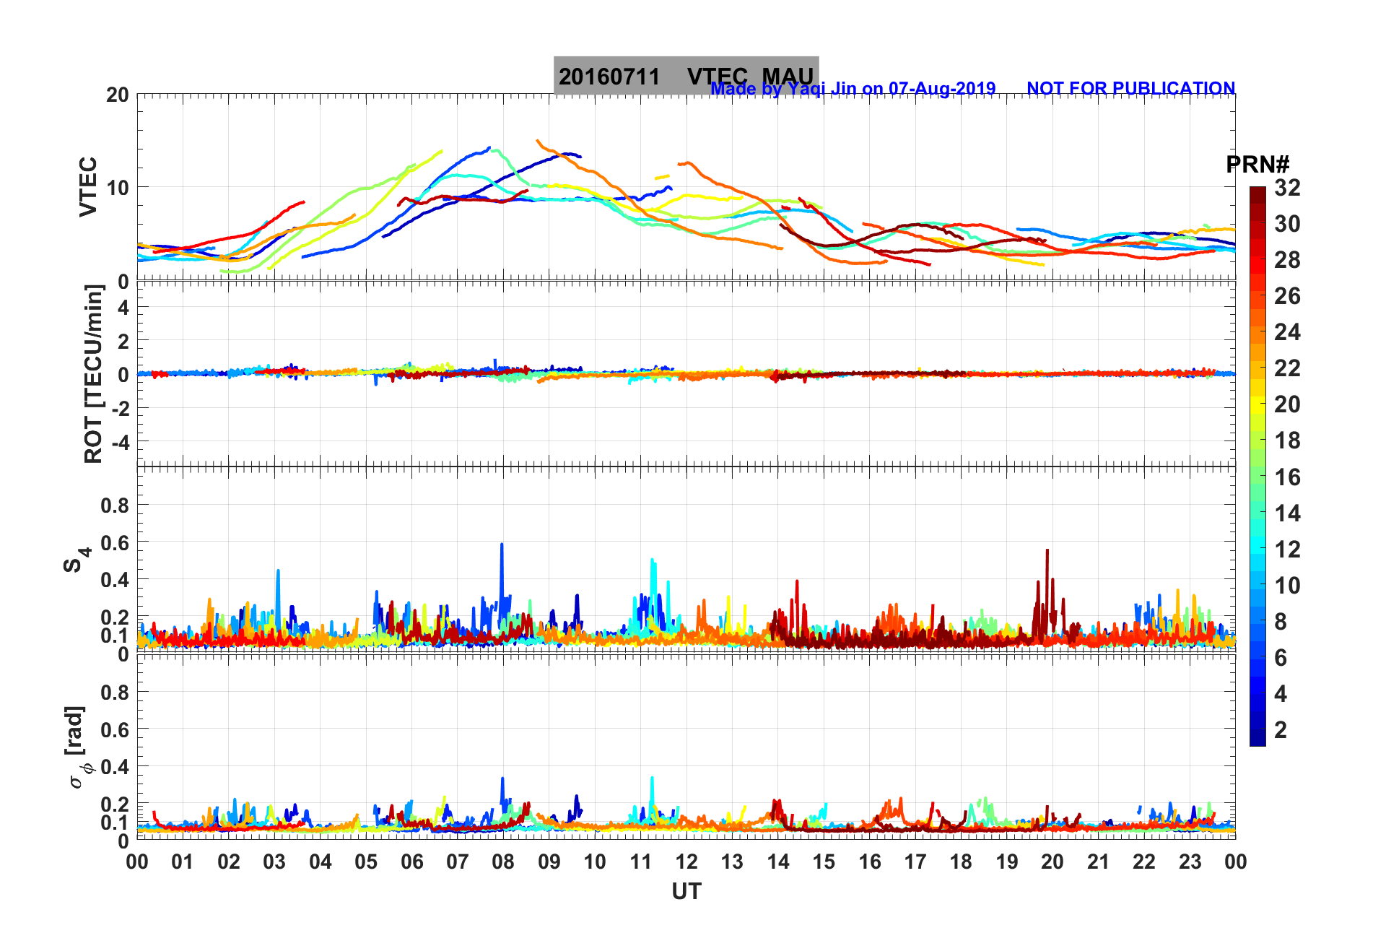Click the colorbar tick label "18"
Viewport: 1373px width, 933px height.
point(1287,441)
